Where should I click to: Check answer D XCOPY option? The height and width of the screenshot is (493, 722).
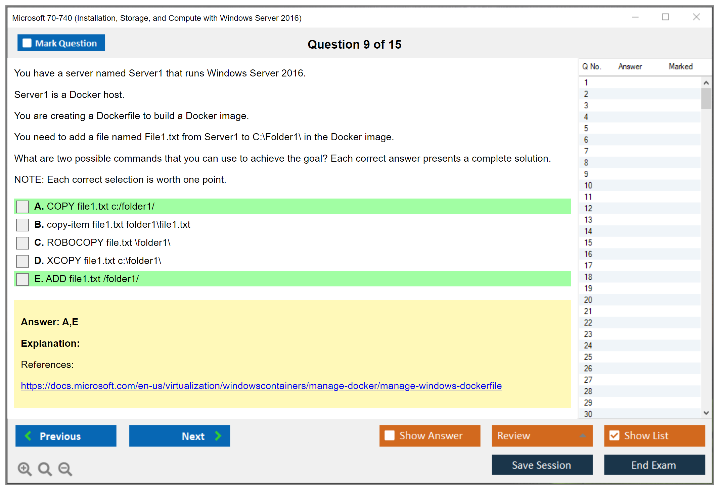[22, 261]
